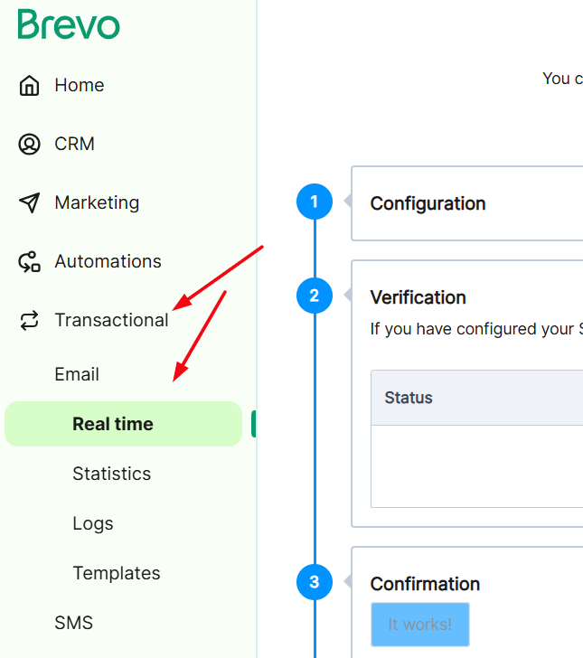Go to the CRM section

[x=74, y=145]
